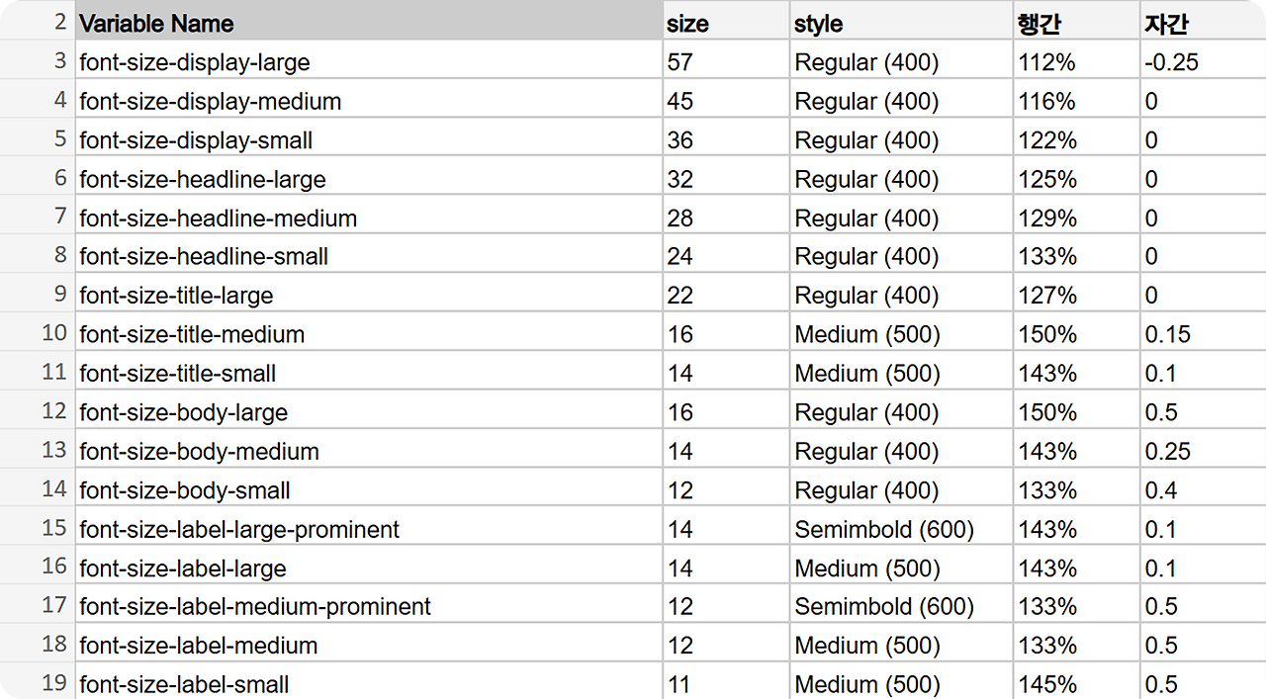The width and height of the screenshot is (1266, 699).
Task: Click the font-size-label-large-prominent cell
Action: (x=369, y=528)
